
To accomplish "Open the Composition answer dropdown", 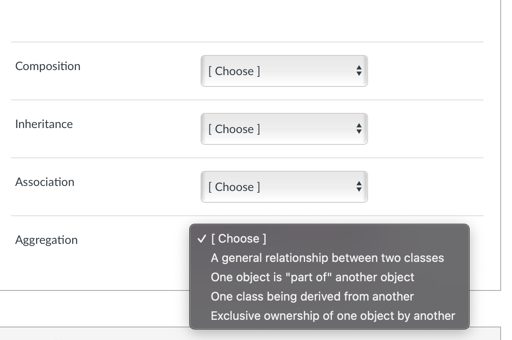I will pyautogui.click(x=284, y=71).
